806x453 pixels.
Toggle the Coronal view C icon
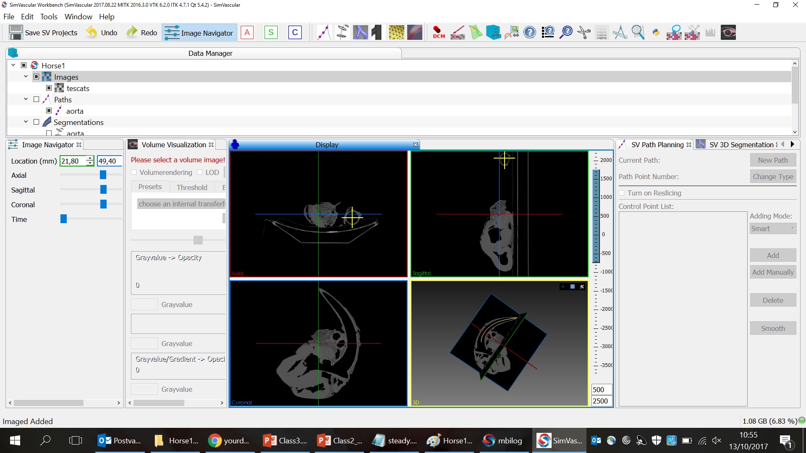coord(295,32)
